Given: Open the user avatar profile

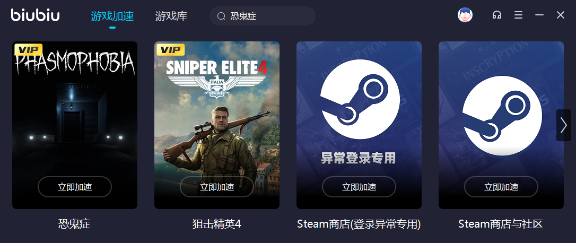Looking at the screenshot, I should coord(465,15).
